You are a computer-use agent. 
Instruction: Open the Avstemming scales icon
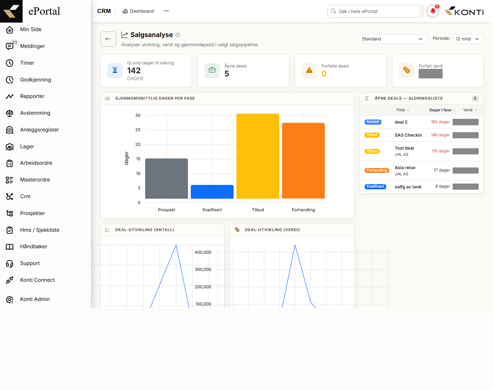(10, 113)
